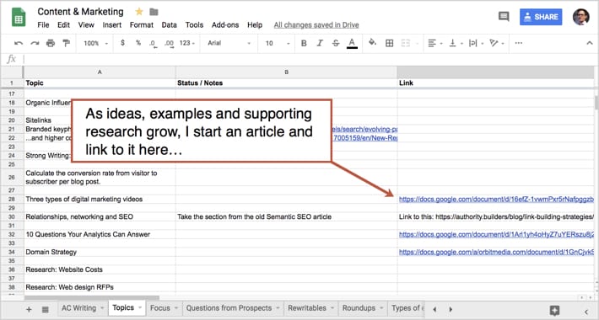Open the Tools menu

coord(194,24)
